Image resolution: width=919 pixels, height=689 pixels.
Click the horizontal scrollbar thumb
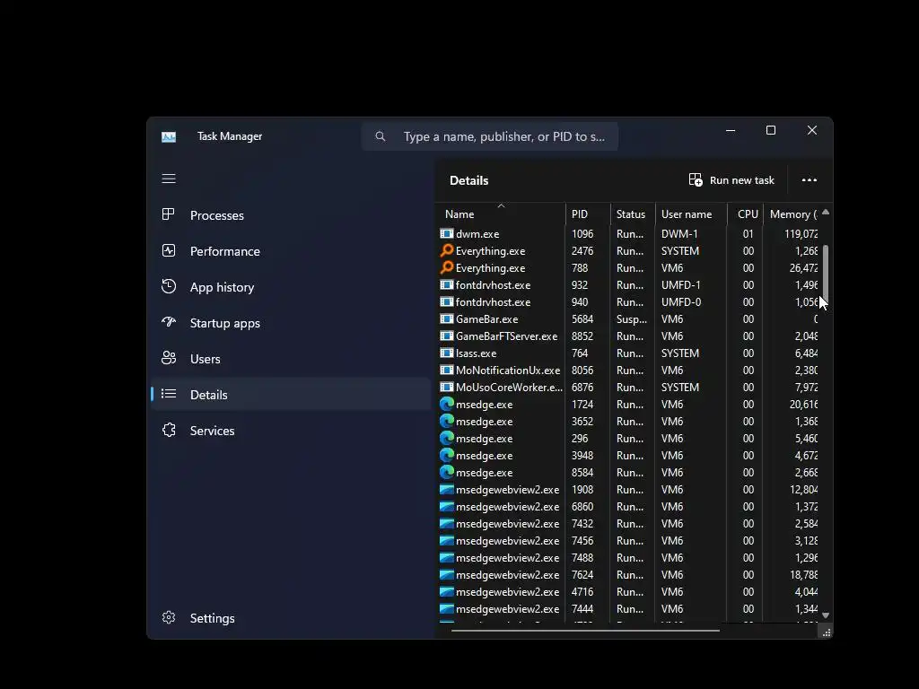coord(585,631)
